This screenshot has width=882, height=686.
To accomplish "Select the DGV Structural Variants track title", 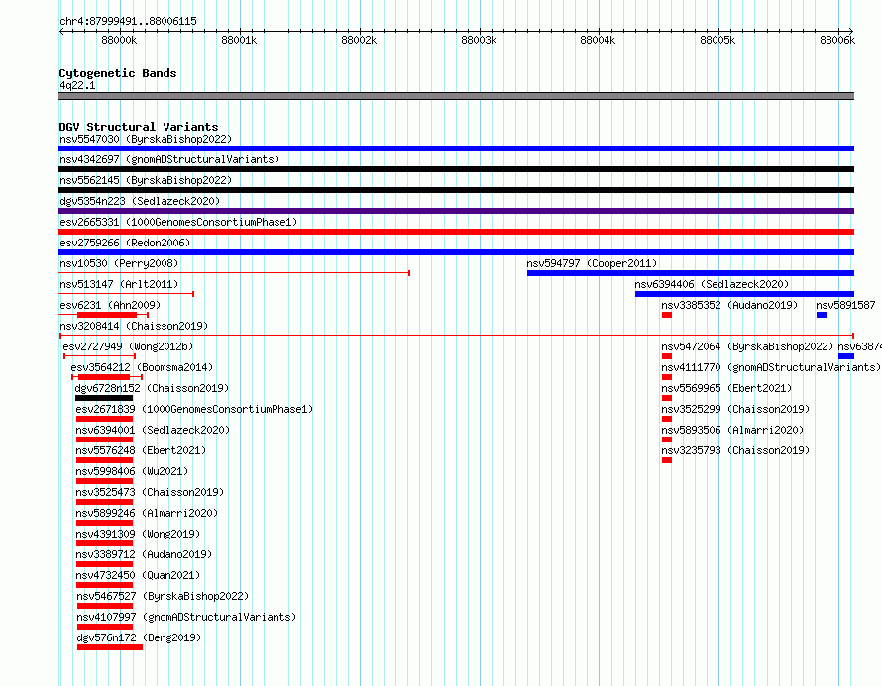I will tap(139, 127).
